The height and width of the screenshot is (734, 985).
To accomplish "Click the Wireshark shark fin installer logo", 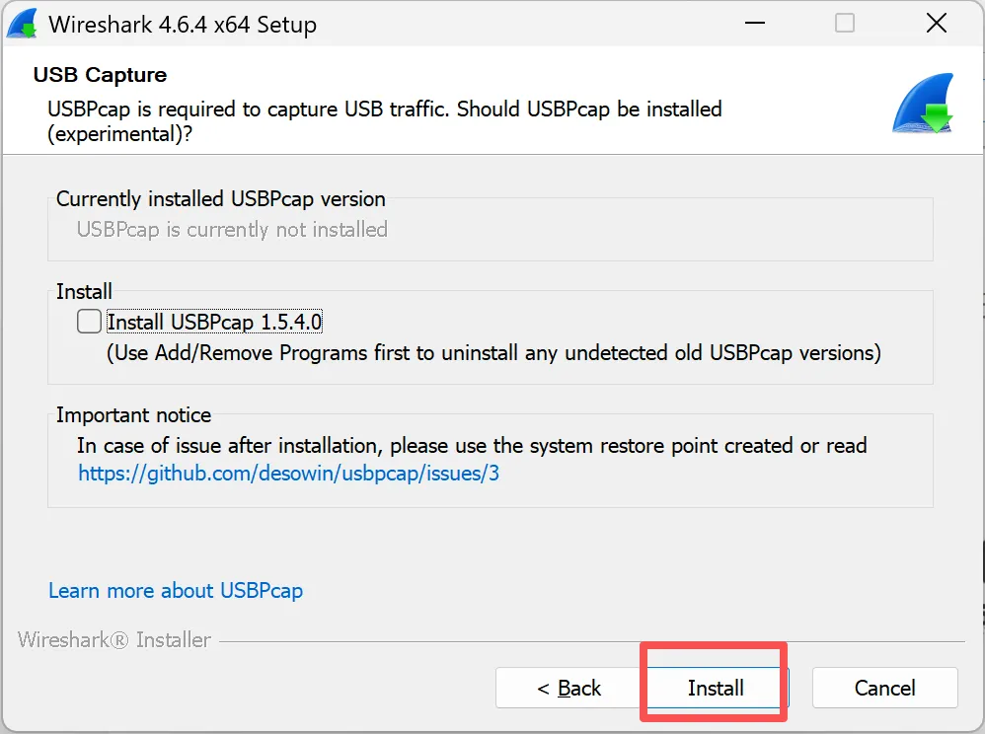I will [x=923, y=104].
